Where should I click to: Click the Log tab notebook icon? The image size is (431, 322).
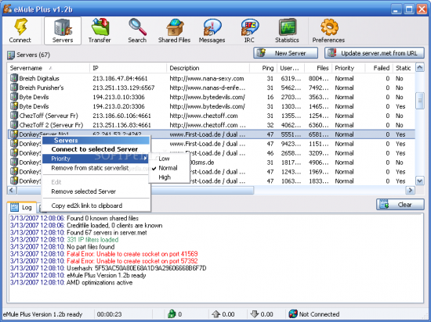pos(14,207)
